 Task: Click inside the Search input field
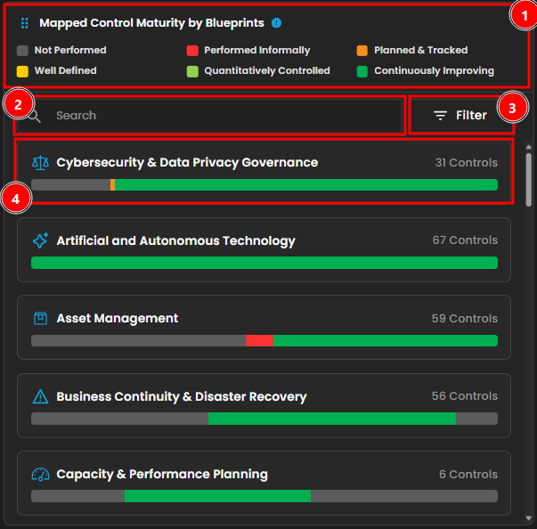pyautogui.click(x=223, y=116)
